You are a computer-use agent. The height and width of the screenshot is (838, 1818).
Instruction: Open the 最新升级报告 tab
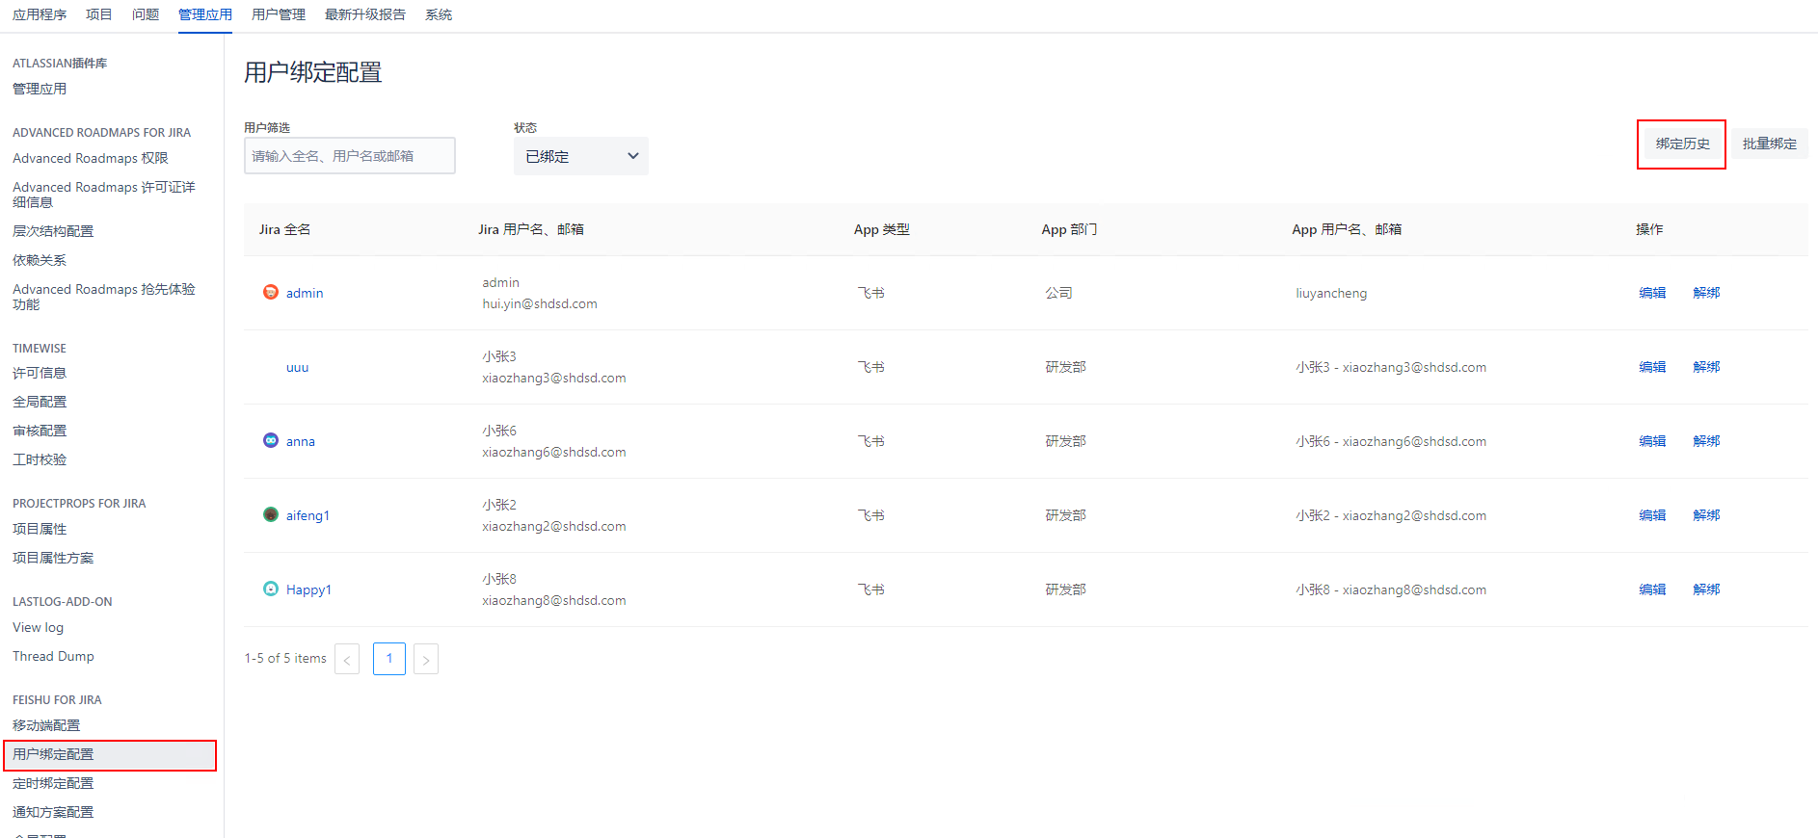[x=364, y=14]
